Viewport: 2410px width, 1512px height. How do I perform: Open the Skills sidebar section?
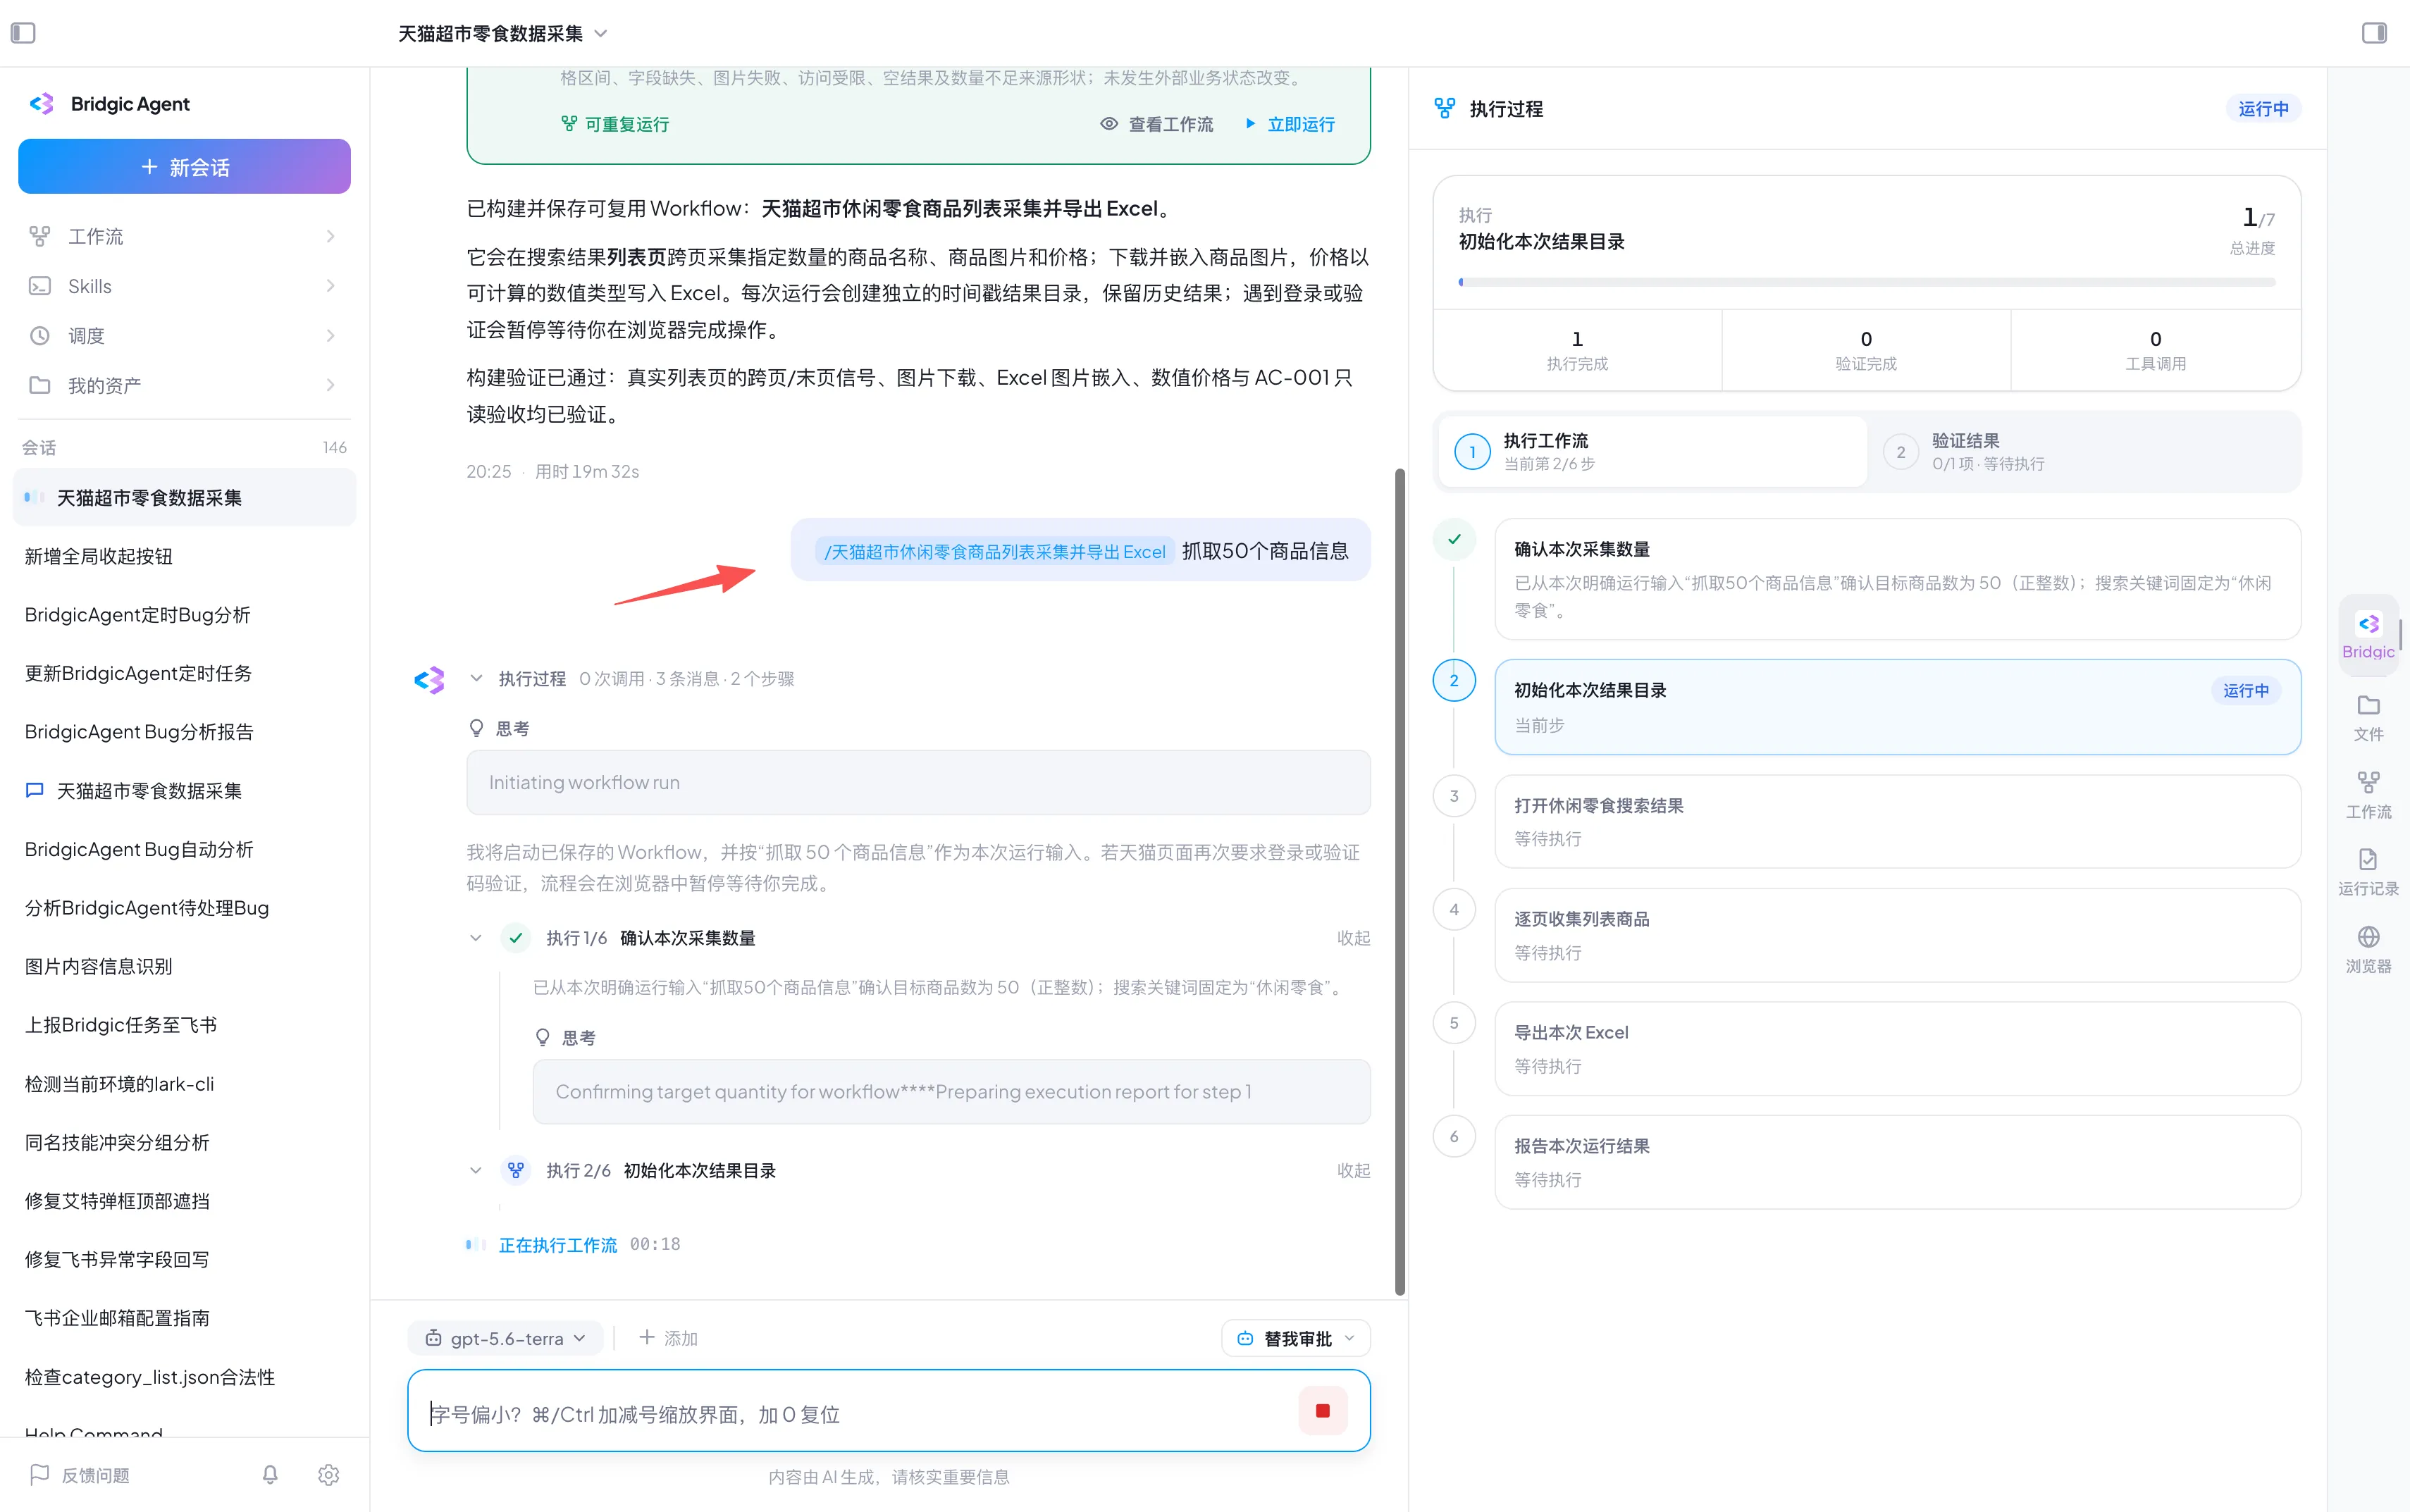(x=184, y=286)
